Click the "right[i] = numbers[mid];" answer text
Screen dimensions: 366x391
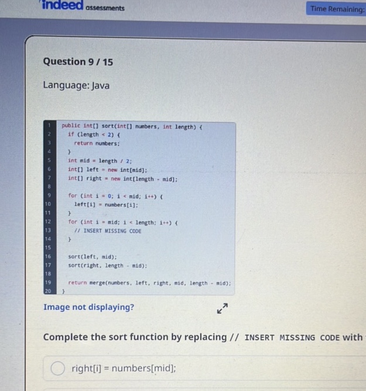coord(124,368)
